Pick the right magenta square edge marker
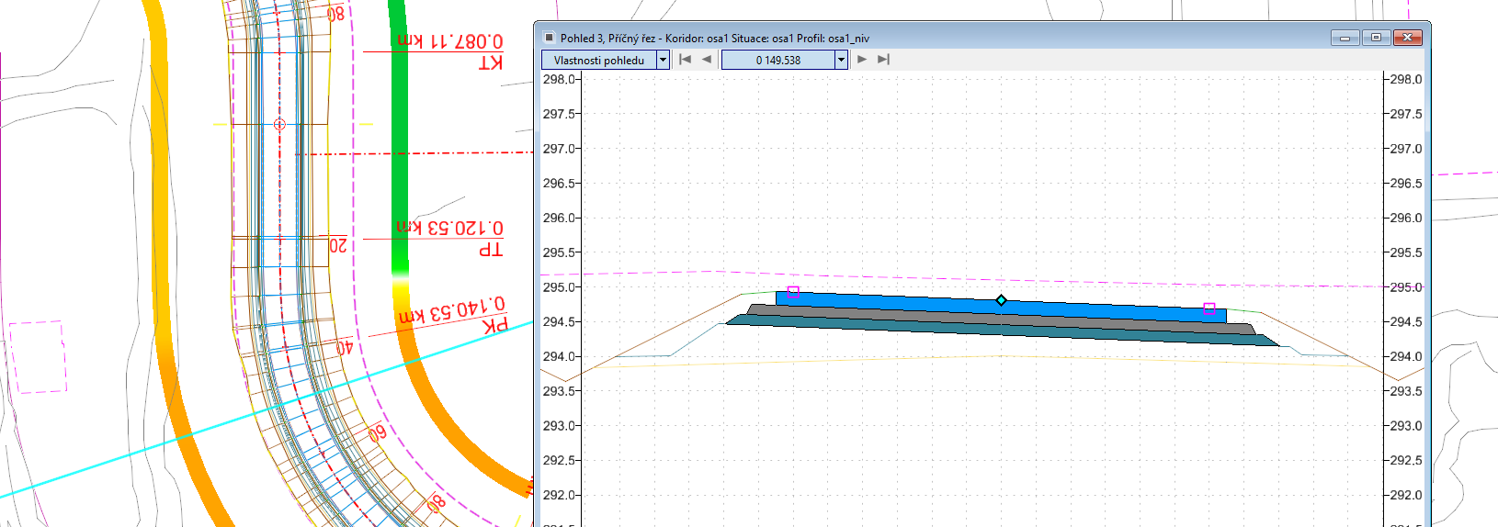1498x527 pixels. coord(1209,309)
